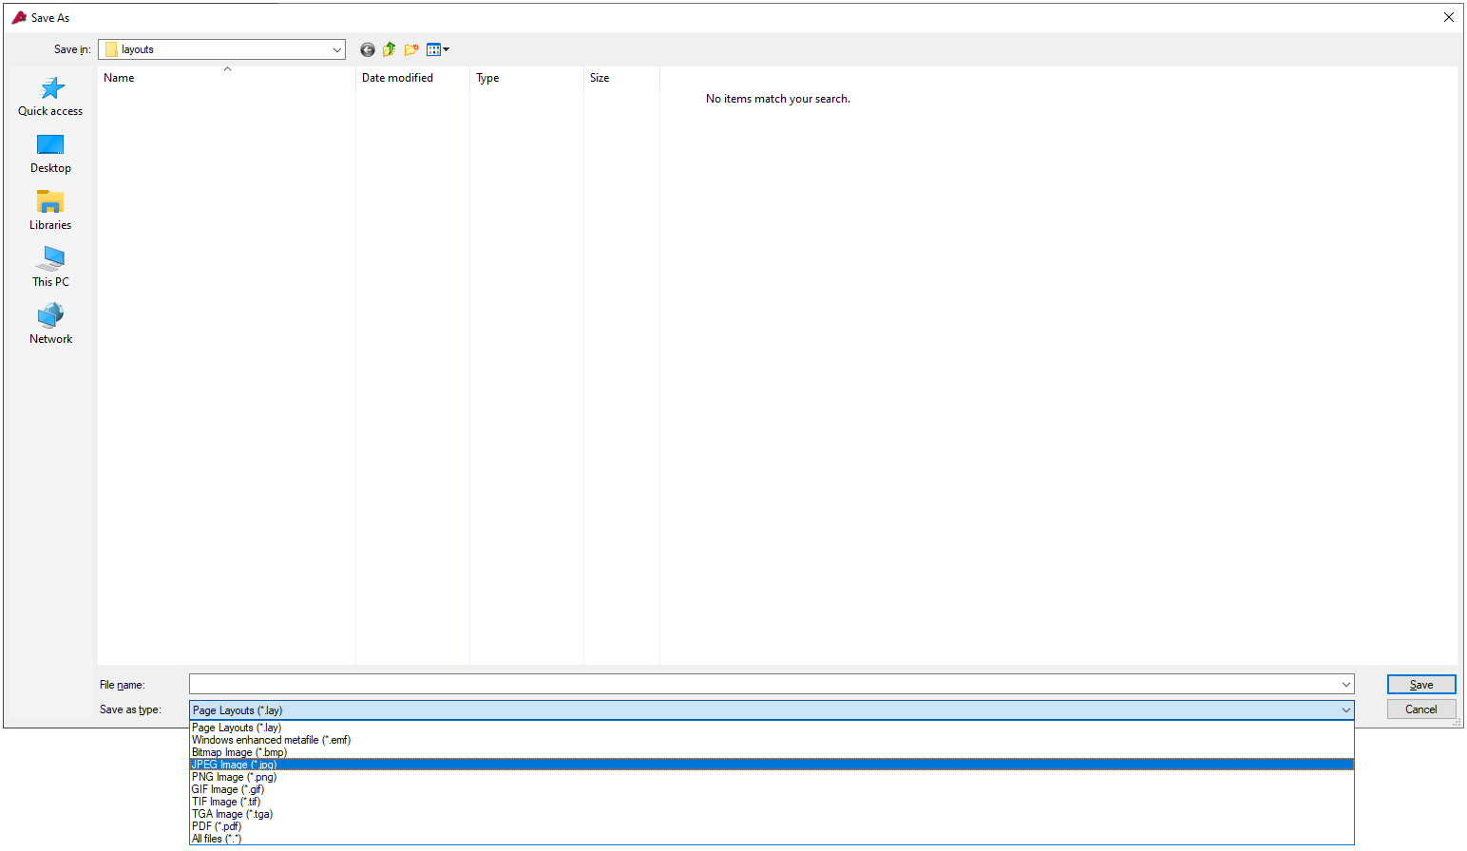Viewport: 1467px width, 851px height.
Task: Go back to last folder visited
Action: click(368, 49)
